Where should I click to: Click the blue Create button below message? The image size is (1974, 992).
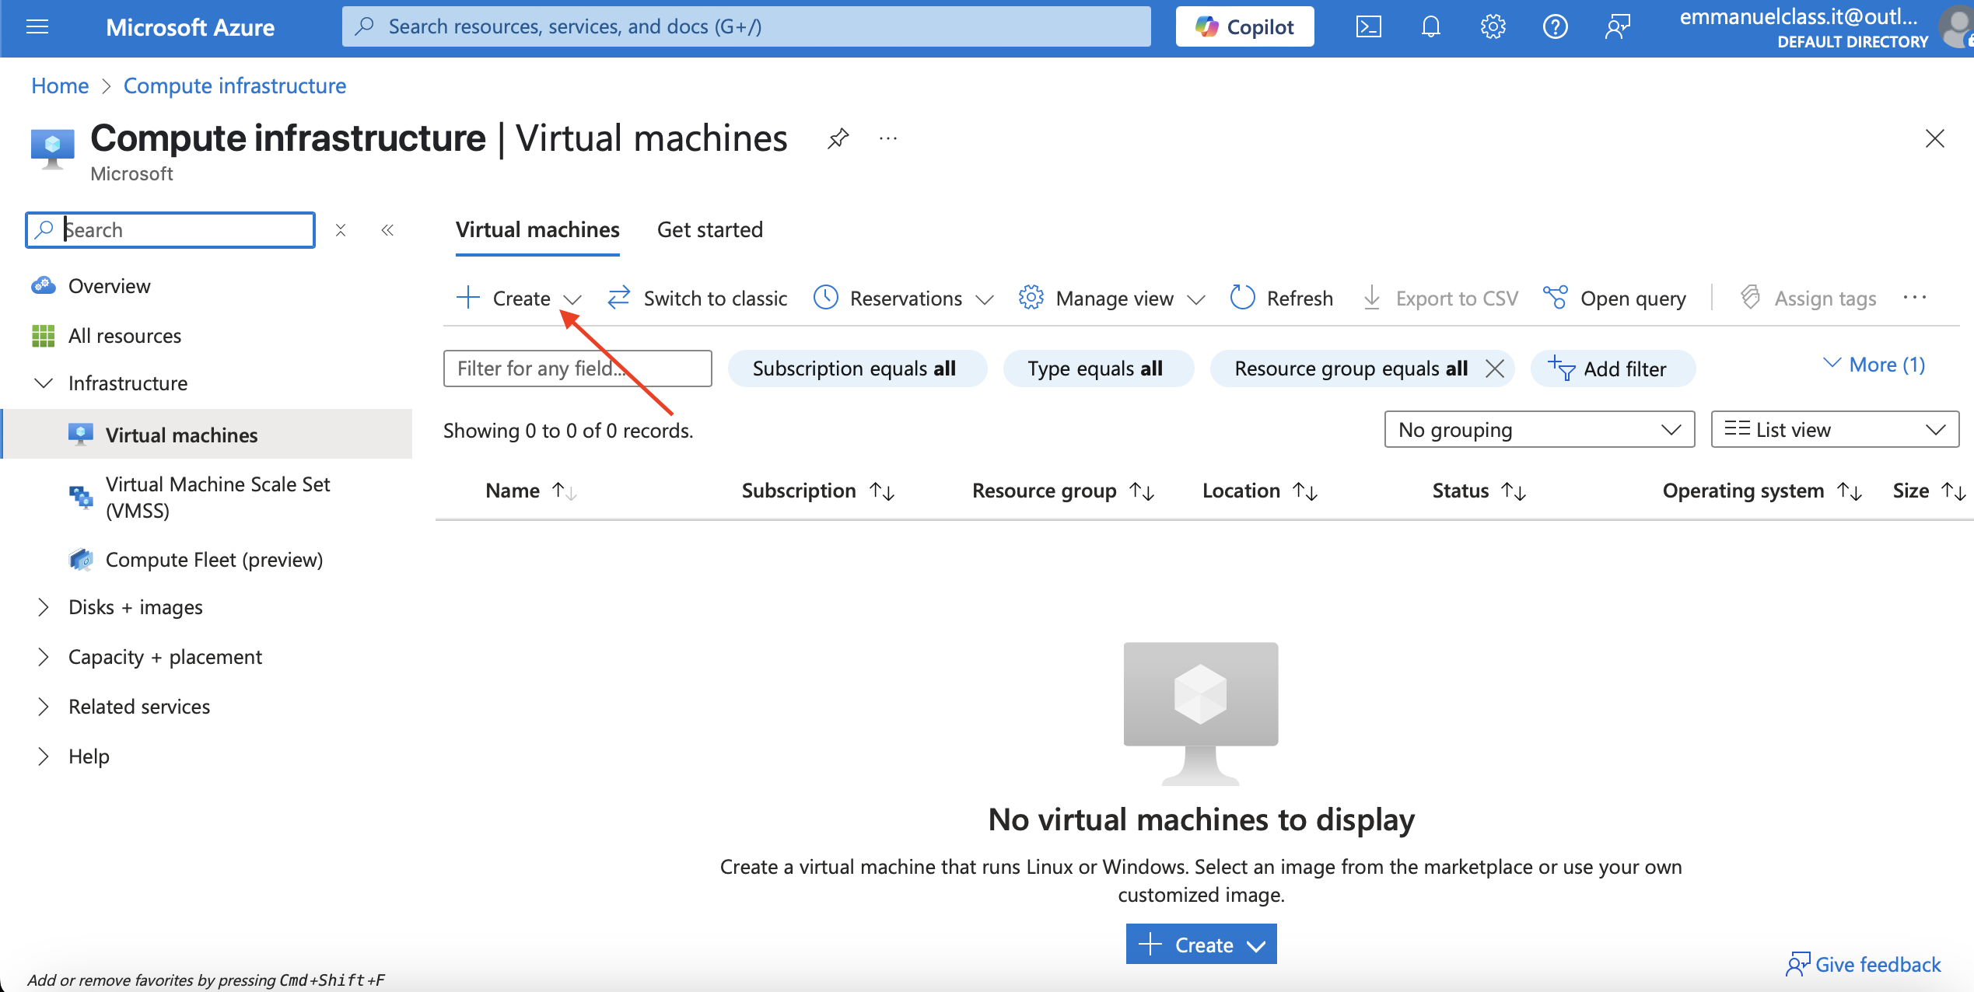tap(1201, 945)
